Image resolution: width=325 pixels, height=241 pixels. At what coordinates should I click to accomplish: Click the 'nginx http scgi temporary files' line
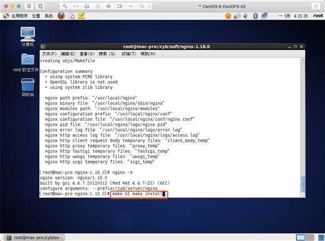100,162
